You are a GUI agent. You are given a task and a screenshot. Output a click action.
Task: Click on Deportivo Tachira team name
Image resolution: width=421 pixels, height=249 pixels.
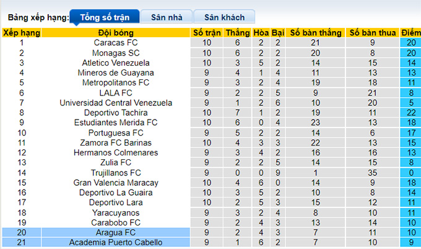click(x=116, y=113)
